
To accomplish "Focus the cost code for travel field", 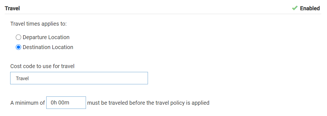I will 79,78.
